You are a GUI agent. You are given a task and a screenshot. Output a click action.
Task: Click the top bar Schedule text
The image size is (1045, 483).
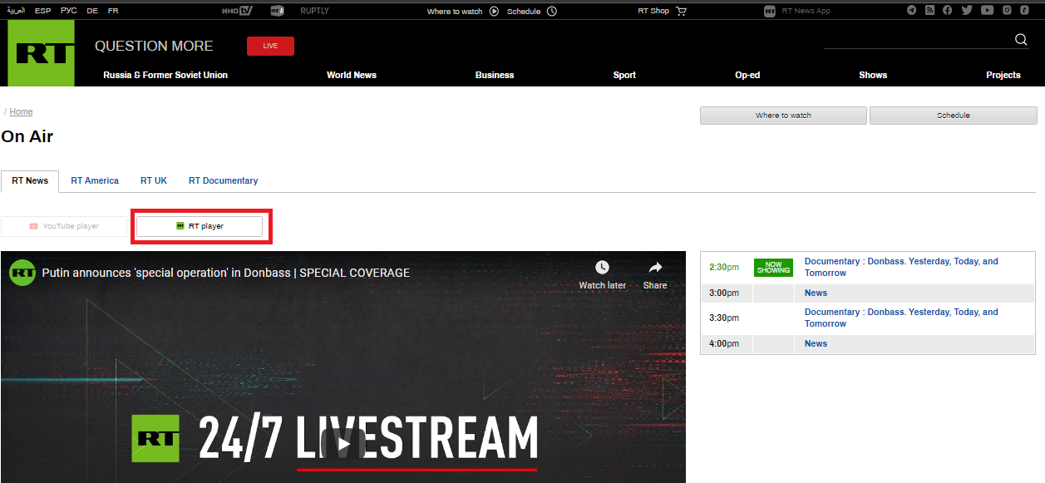[x=524, y=12]
